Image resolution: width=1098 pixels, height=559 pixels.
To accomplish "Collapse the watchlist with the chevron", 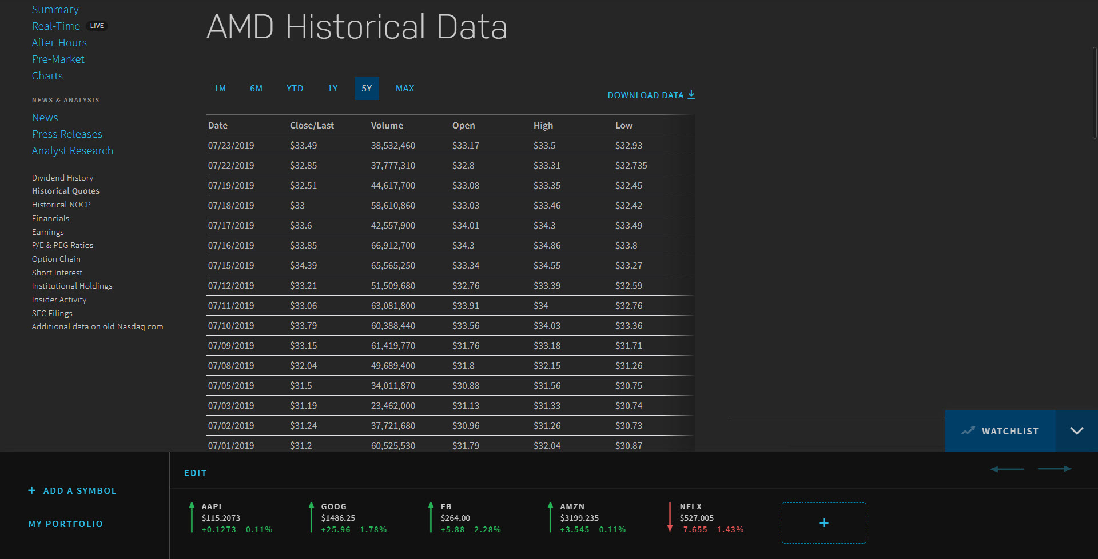I will tap(1076, 431).
